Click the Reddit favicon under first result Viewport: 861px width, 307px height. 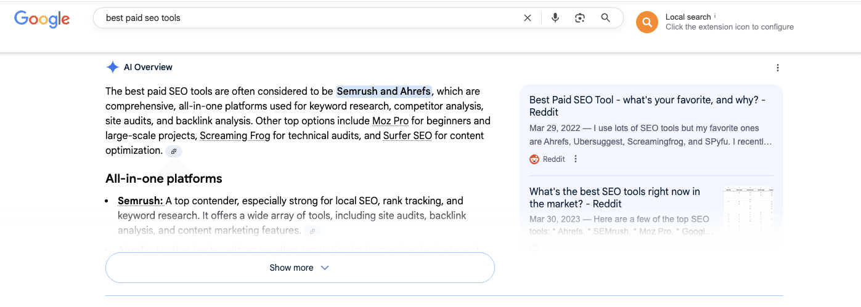pos(534,159)
